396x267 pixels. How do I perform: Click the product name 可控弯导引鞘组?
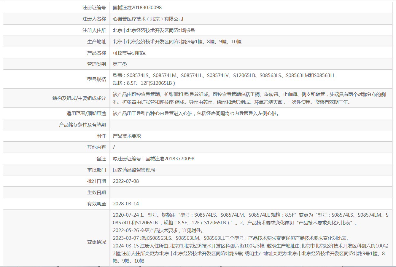129,53
